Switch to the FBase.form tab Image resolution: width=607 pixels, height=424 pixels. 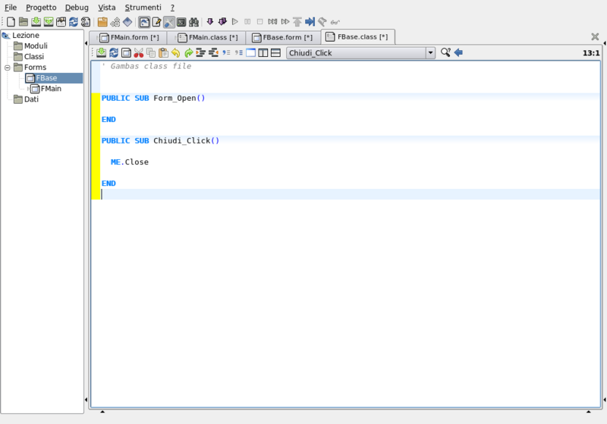(x=282, y=37)
